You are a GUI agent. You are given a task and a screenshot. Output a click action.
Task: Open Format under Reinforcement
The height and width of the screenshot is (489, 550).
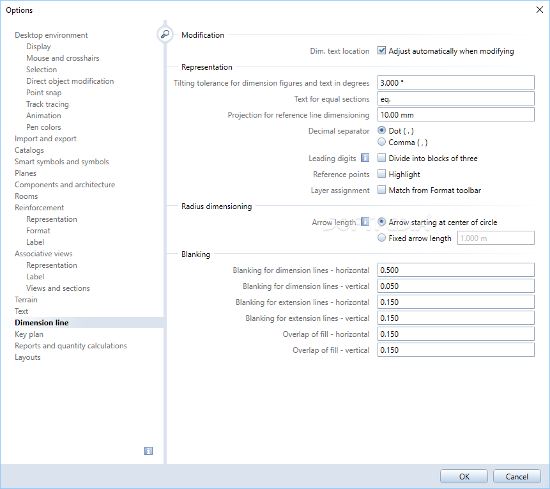(38, 231)
